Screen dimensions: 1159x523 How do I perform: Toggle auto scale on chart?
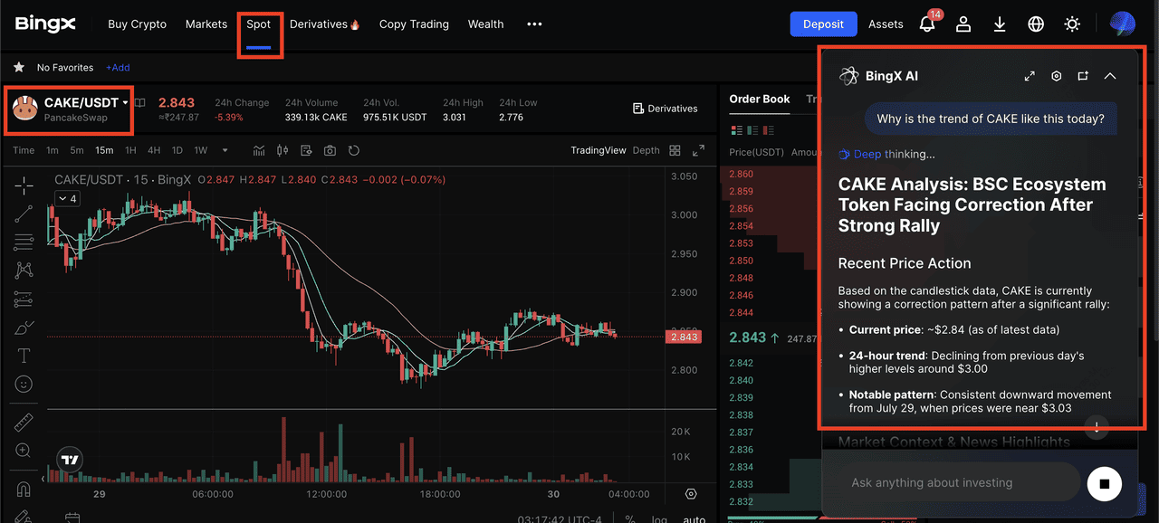pyautogui.click(x=694, y=519)
